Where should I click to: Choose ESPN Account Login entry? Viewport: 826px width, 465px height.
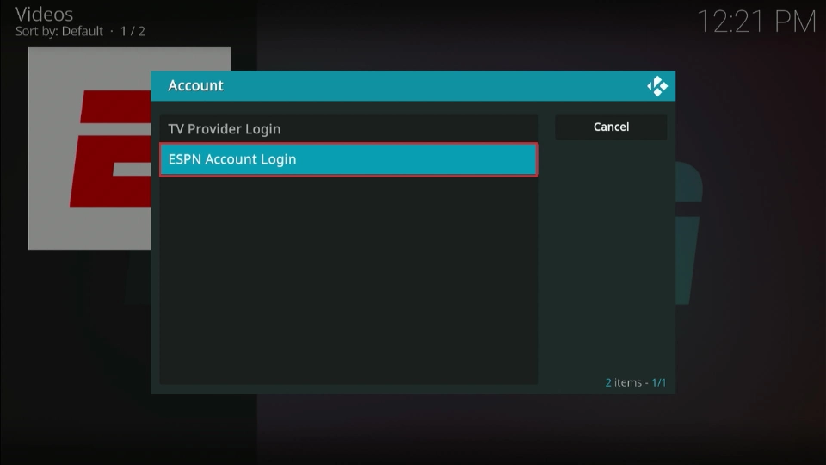(x=348, y=159)
